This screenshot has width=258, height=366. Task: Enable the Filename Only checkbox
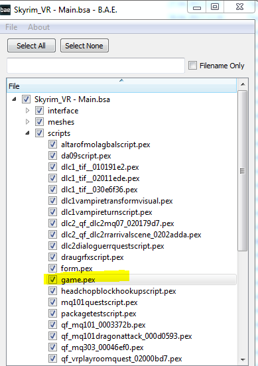192,66
